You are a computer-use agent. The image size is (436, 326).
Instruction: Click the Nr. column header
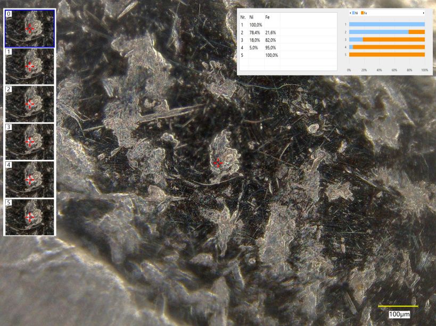point(243,18)
